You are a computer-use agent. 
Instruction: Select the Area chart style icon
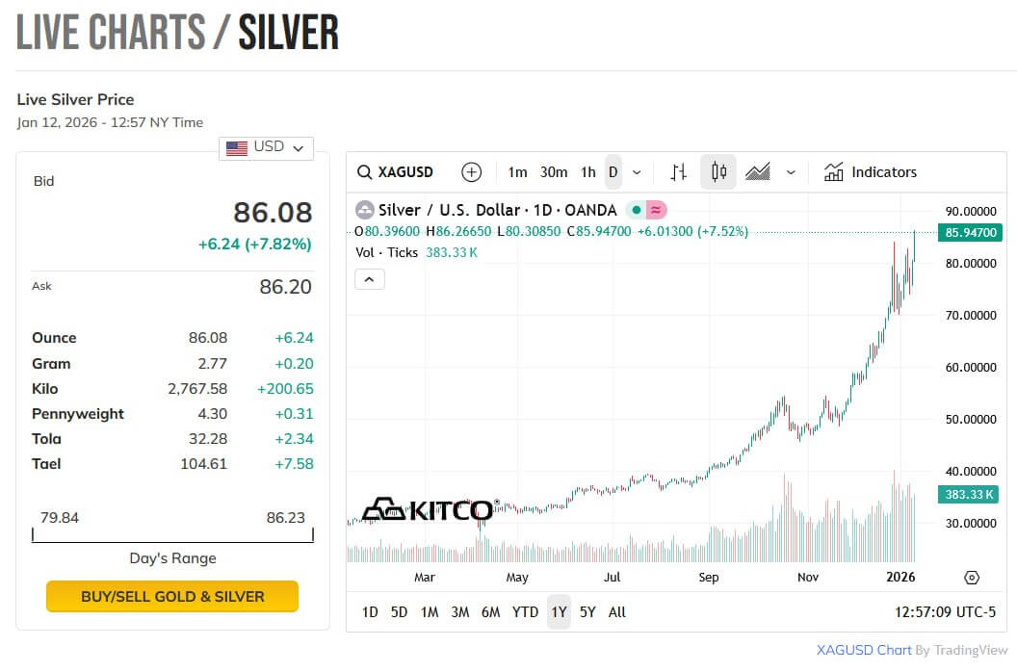pyautogui.click(x=758, y=172)
